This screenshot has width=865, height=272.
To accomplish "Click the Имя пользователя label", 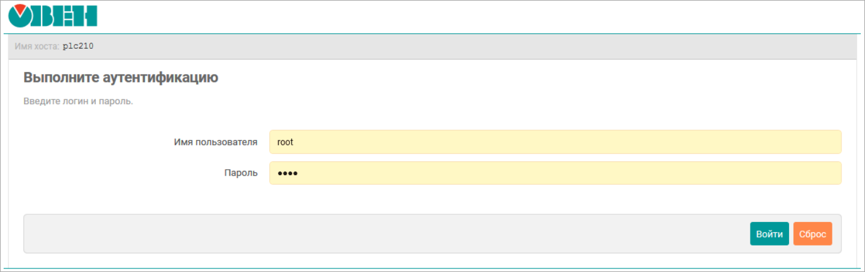I will [215, 142].
